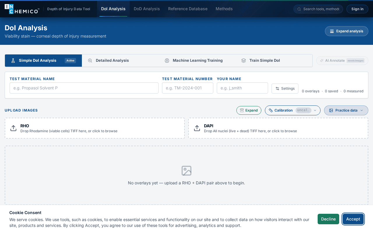Click the RHO upload arrow icon

point(13,128)
